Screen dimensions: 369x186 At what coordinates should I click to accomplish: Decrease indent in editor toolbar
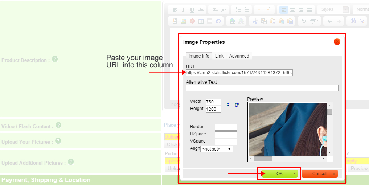(261, 10)
